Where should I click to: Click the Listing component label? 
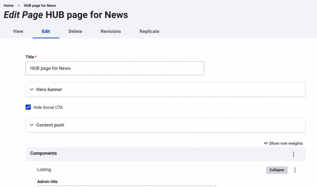pyautogui.click(x=44, y=170)
